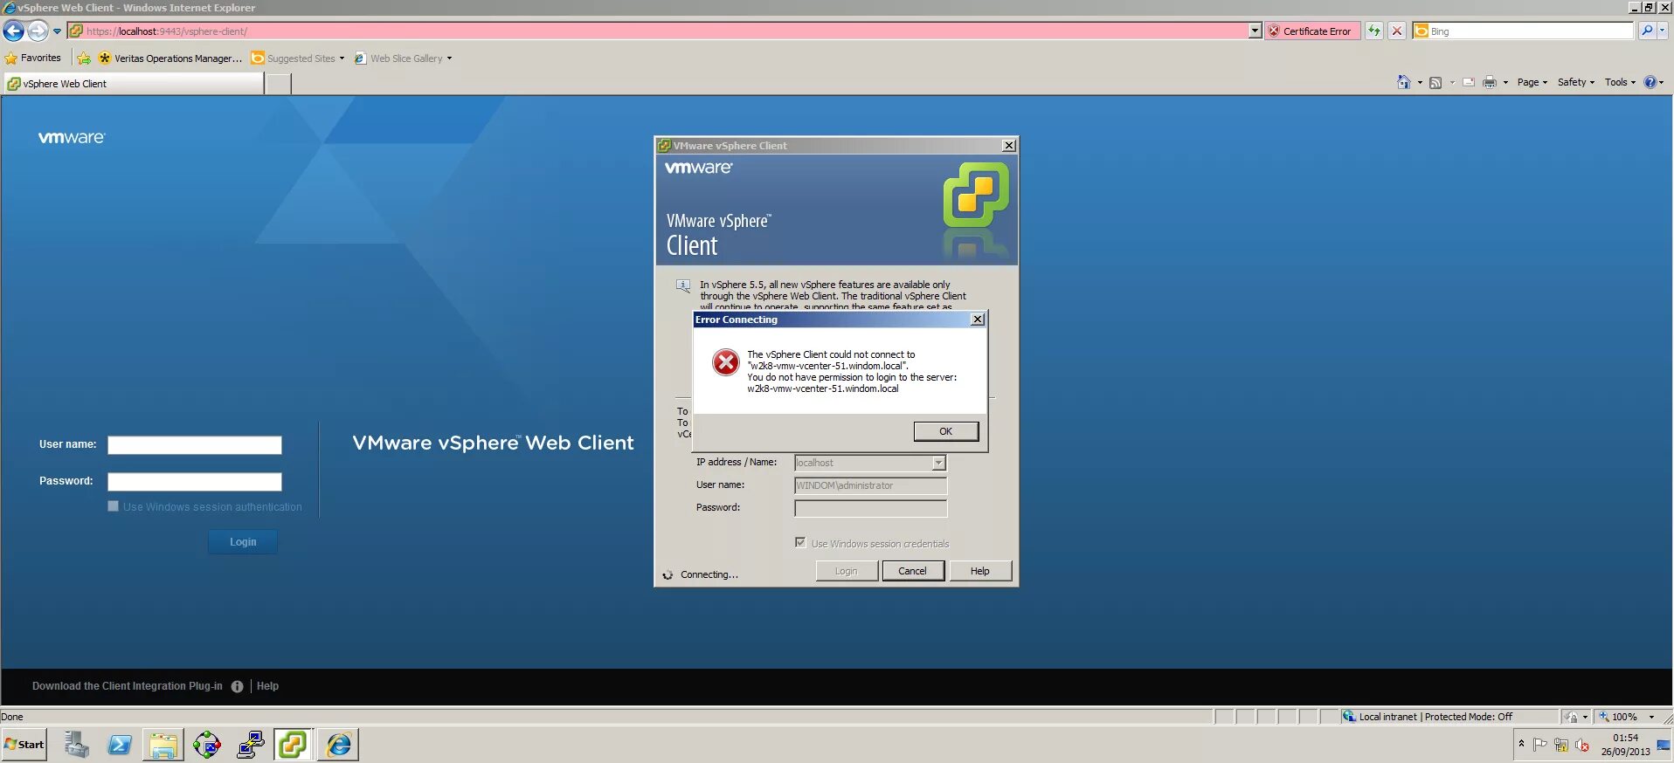Click the magnifier Search button
Image resolution: width=1674 pixels, height=763 pixels.
point(1647,31)
